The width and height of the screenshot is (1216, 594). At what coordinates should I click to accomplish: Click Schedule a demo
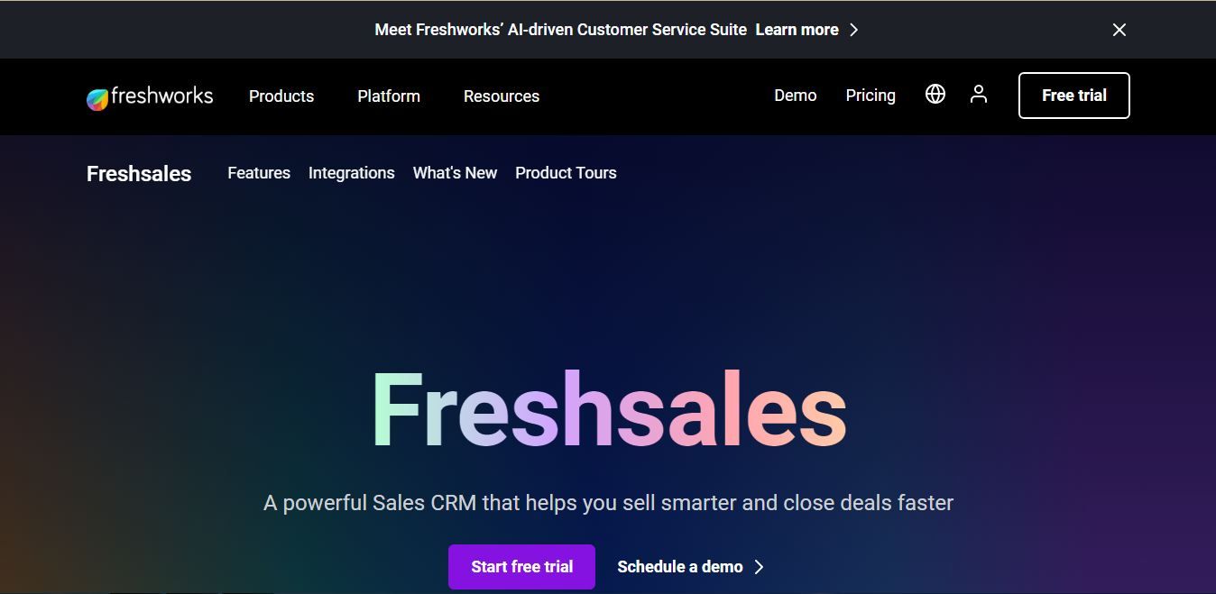[x=679, y=566]
